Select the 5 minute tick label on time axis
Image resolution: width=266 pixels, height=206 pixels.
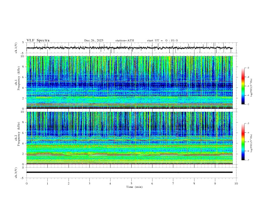tap(131, 183)
